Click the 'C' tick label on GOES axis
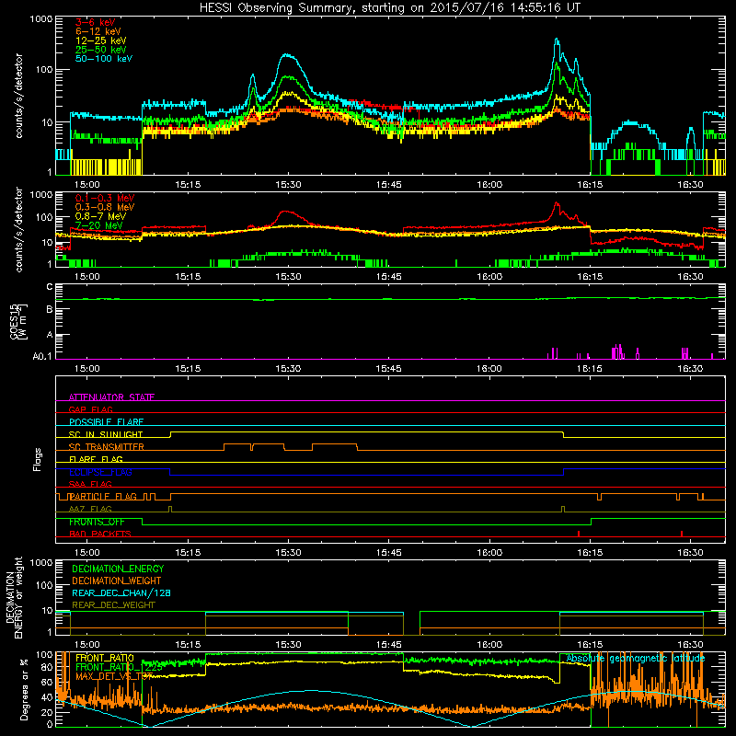The image size is (736, 736). pyautogui.click(x=50, y=287)
